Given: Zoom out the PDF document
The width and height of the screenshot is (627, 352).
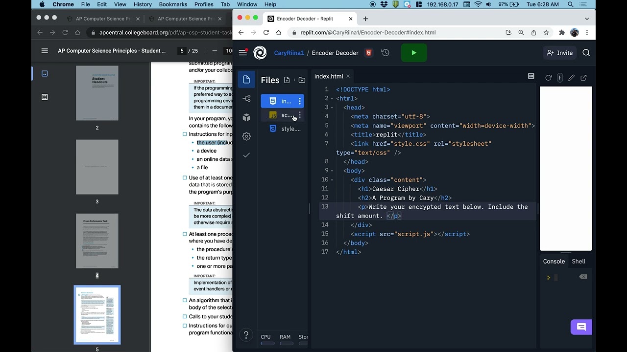Looking at the screenshot, I should [215, 51].
